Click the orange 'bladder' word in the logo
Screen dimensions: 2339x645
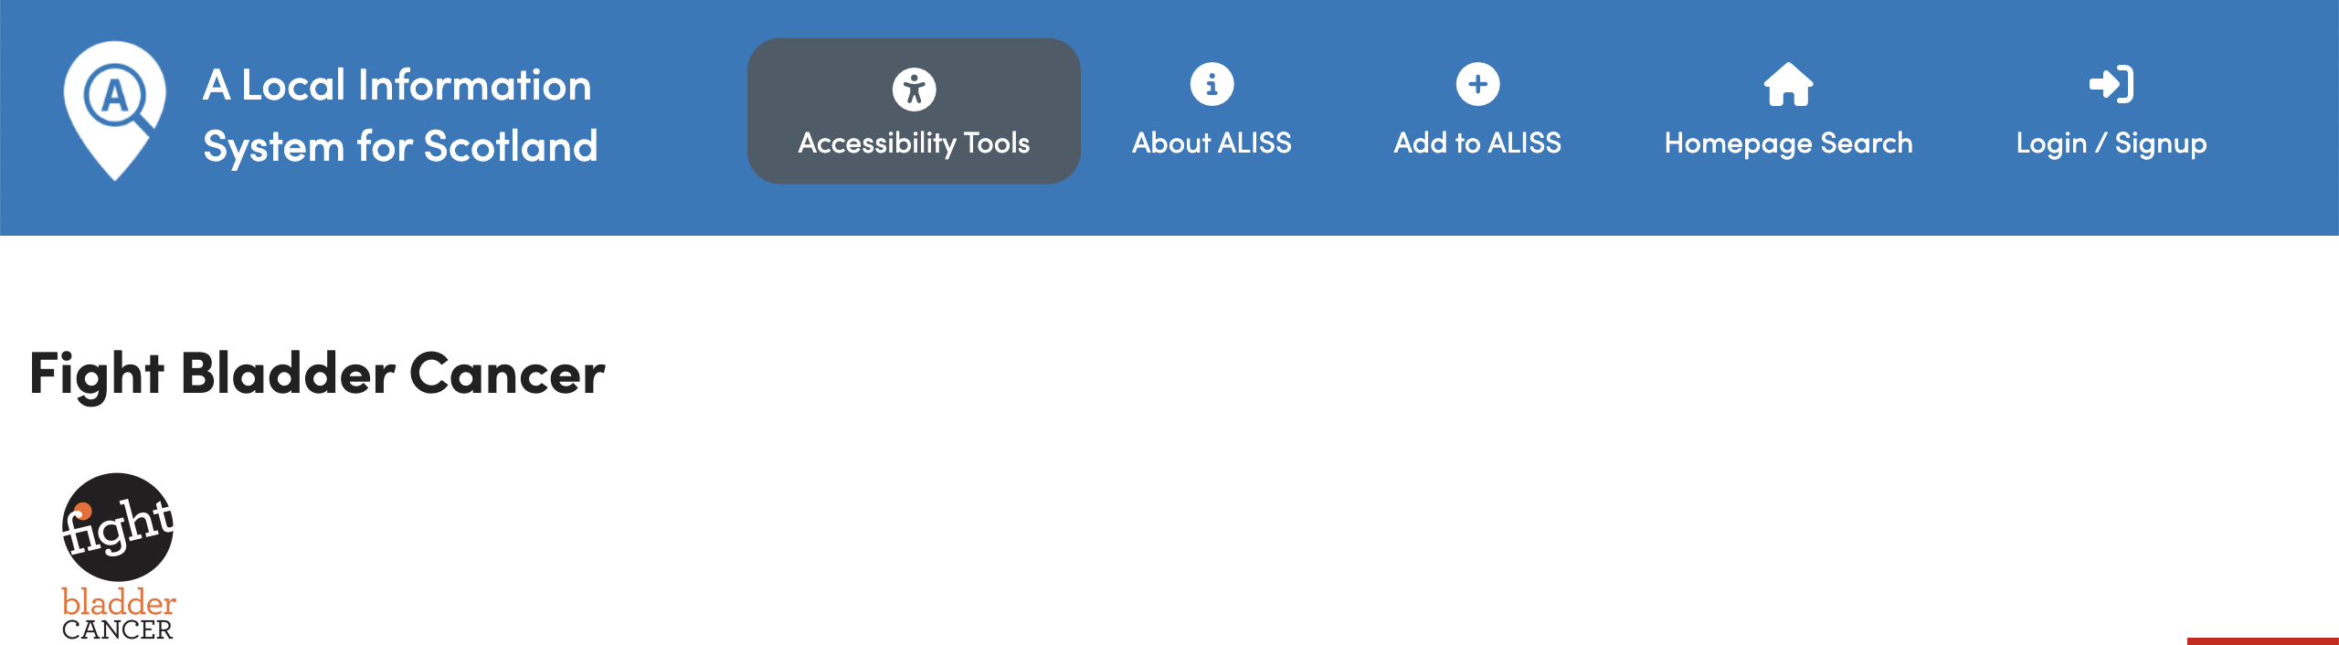click(x=119, y=602)
